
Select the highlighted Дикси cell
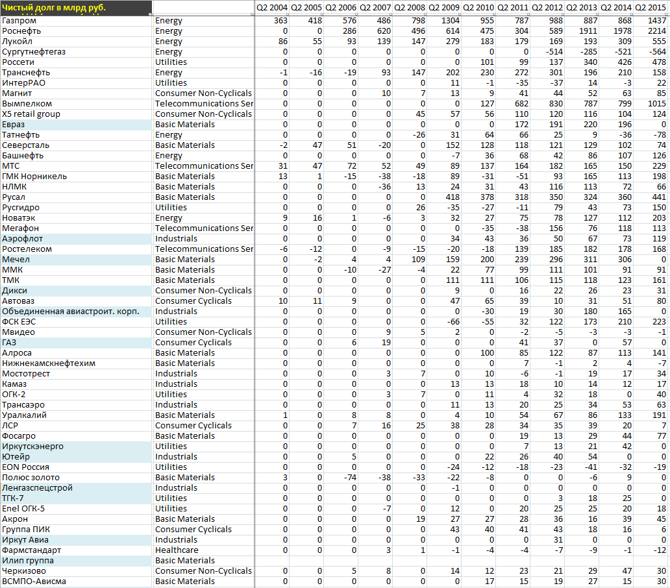click(76, 291)
